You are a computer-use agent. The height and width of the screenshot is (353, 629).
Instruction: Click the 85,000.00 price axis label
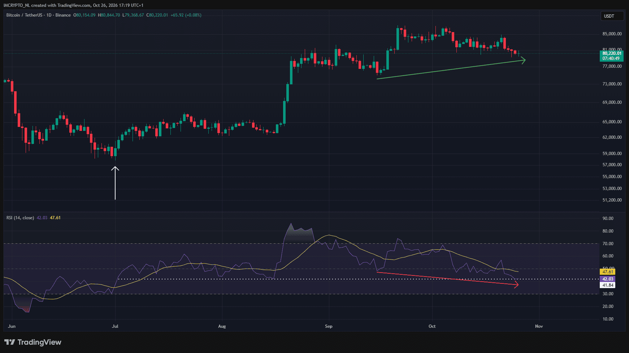(612, 34)
